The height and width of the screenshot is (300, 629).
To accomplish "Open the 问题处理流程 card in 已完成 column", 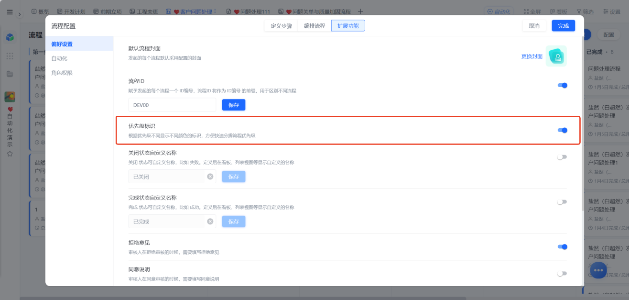I will pos(606,77).
